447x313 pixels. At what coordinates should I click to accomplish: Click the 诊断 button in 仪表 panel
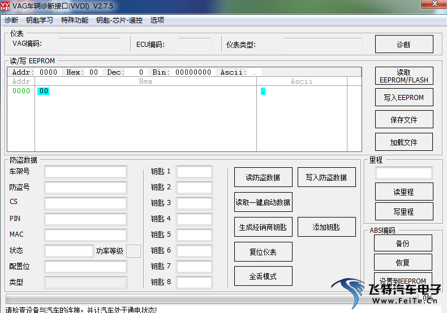pos(404,44)
